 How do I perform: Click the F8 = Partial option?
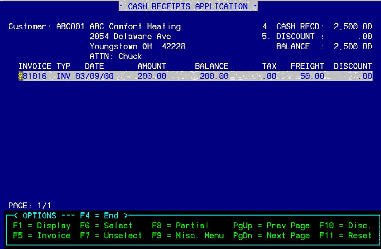pyautogui.click(x=180, y=226)
